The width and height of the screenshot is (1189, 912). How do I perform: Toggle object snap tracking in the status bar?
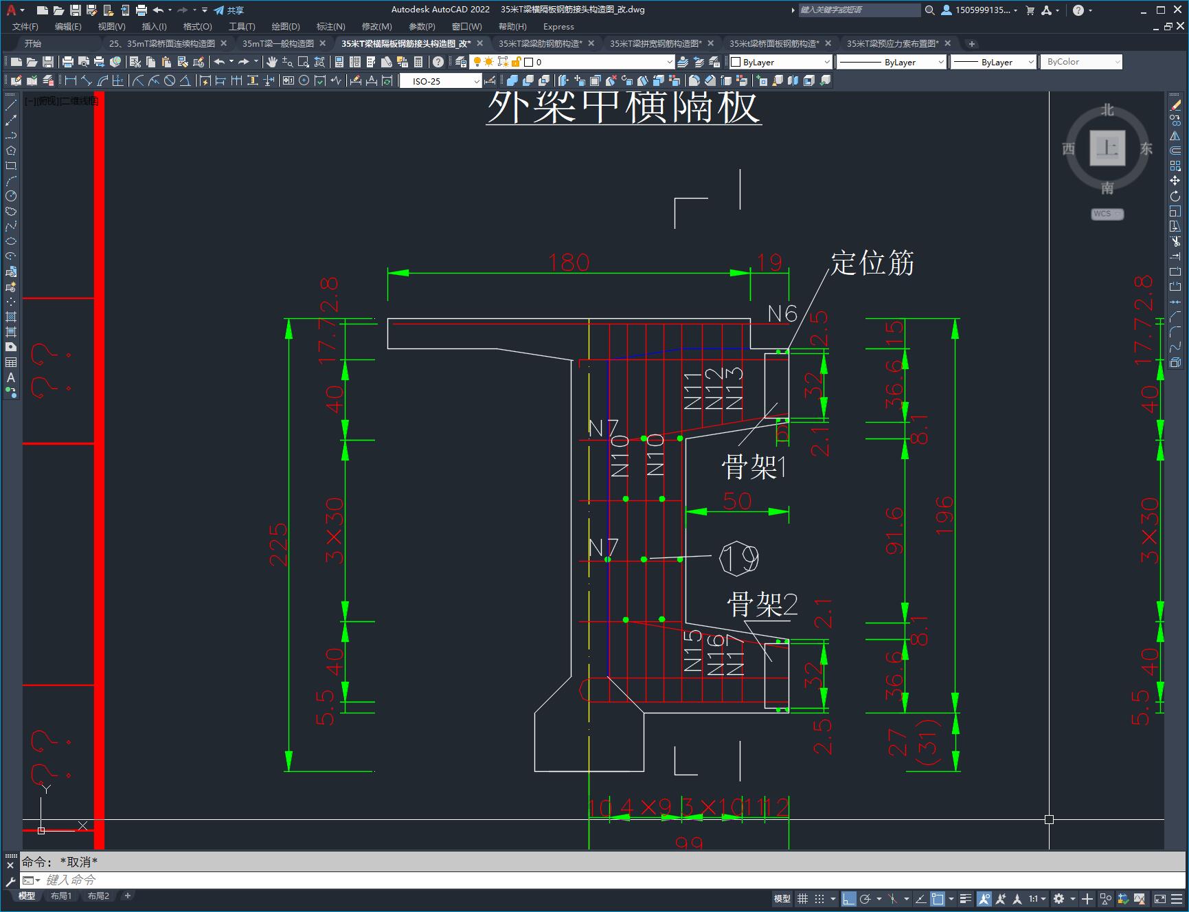[x=920, y=898]
